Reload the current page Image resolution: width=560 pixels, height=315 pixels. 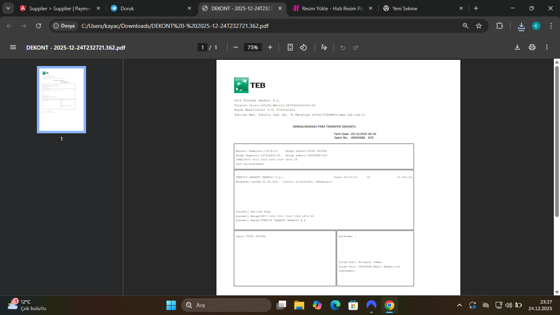39,26
